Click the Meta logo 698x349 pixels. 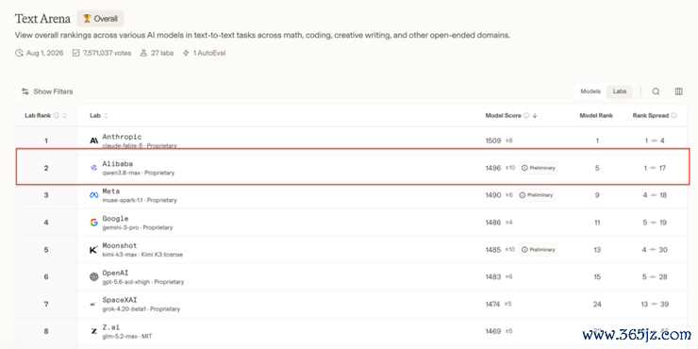pos(94,195)
